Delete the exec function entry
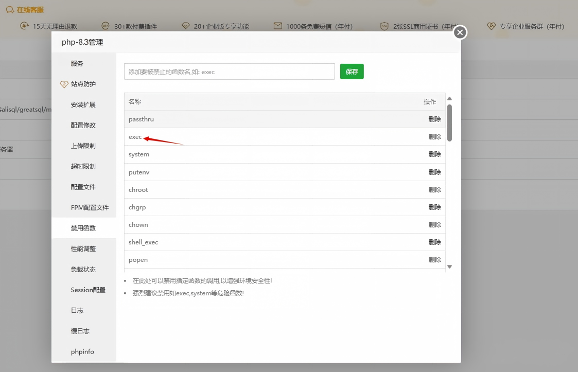The width and height of the screenshot is (578, 372). tap(434, 137)
